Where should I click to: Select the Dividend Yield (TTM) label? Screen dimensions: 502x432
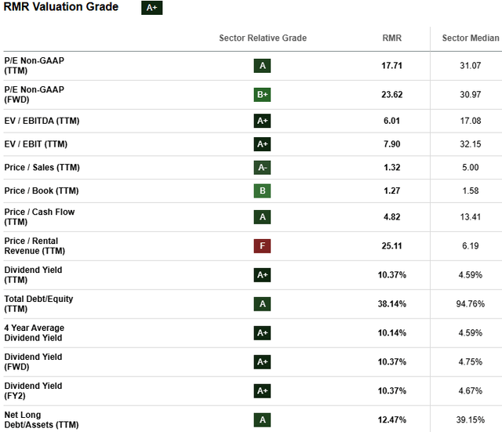point(33,274)
